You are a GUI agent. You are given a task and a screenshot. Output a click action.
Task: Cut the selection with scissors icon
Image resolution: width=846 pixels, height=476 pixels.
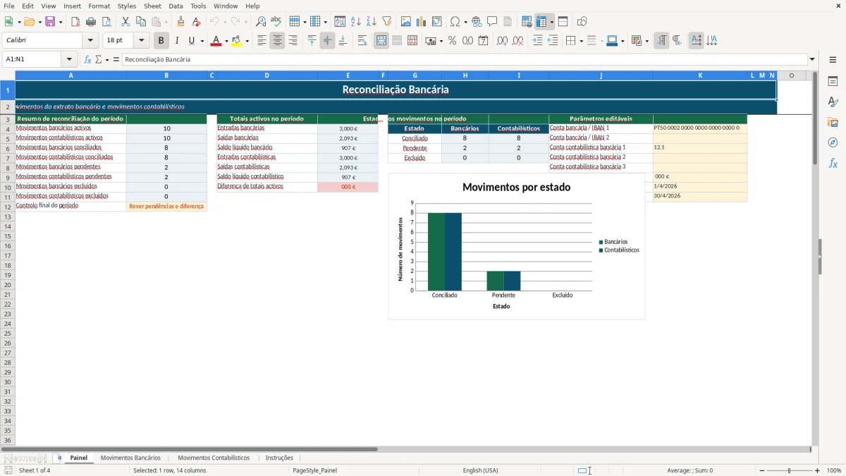pos(125,22)
